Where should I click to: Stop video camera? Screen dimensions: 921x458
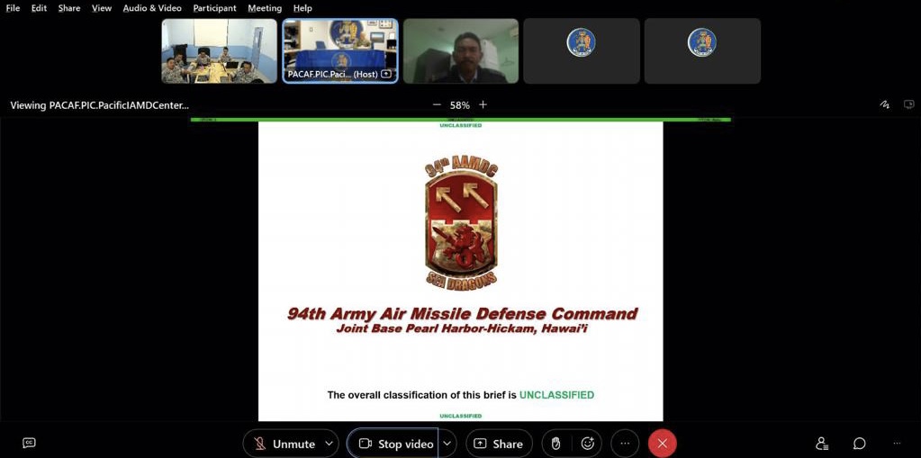click(396, 444)
